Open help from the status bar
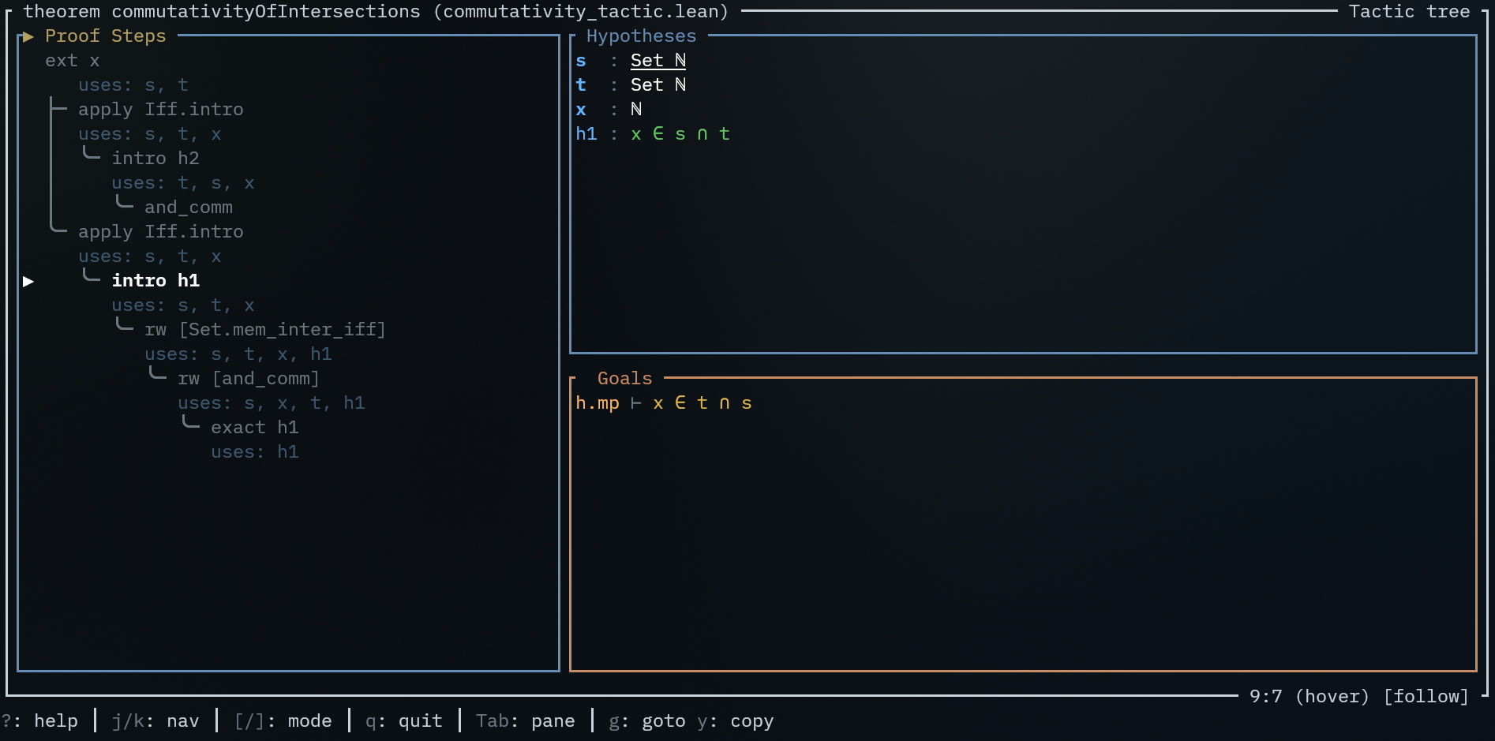The height and width of the screenshot is (741, 1495). tap(39, 720)
